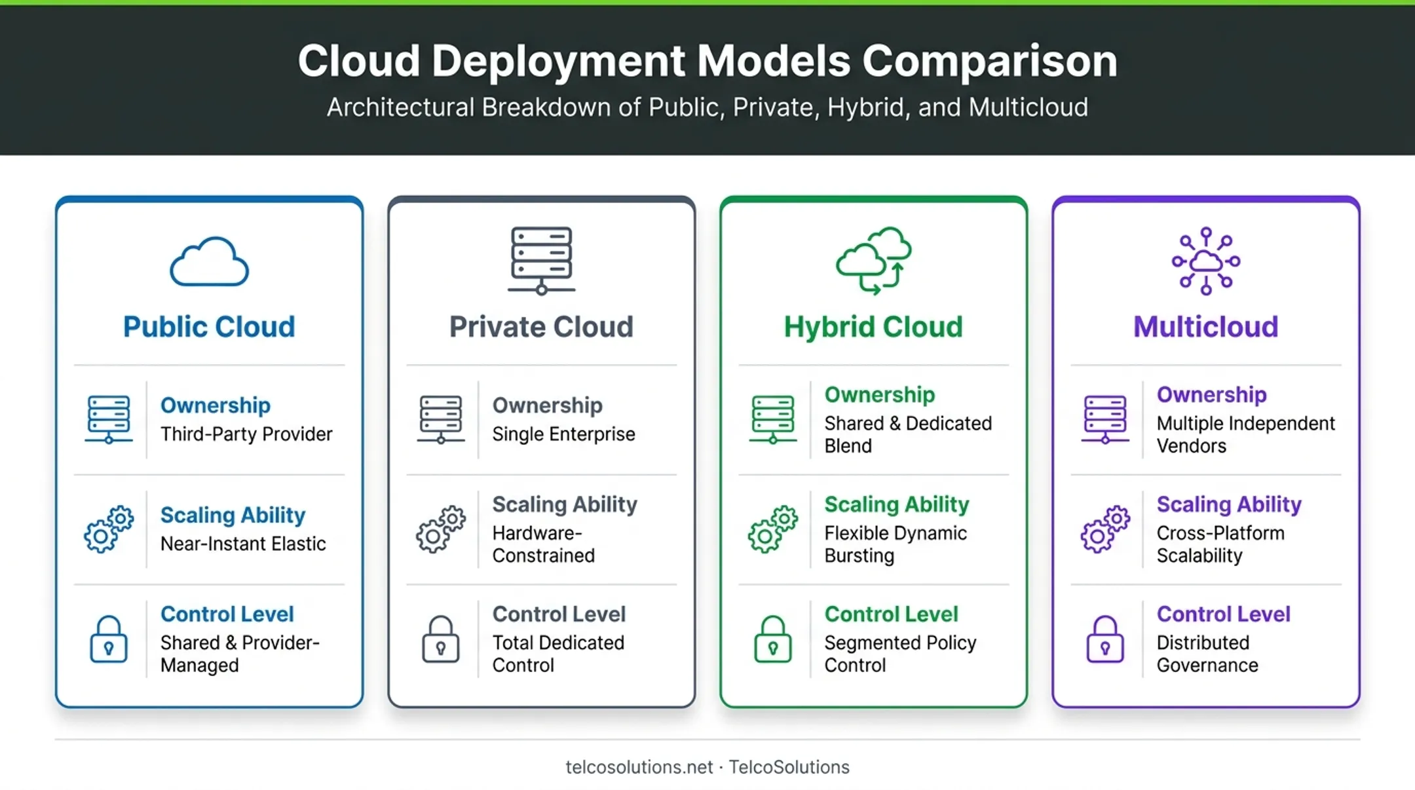Click the Third-Party Provider text
The height and width of the screenshot is (790, 1415).
click(x=246, y=434)
